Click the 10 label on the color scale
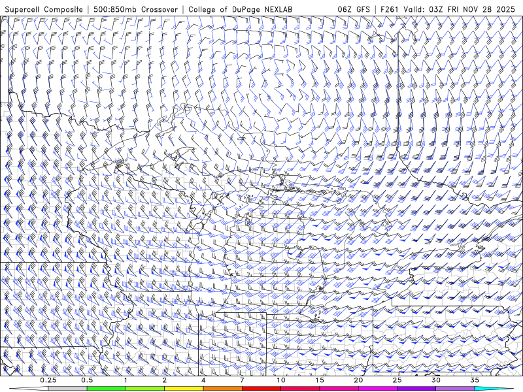Screen dimensions: 523x392 (281, 380)
